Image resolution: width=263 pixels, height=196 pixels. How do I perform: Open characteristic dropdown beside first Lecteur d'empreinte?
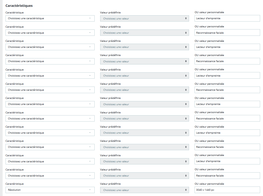(x=50, y=18)
